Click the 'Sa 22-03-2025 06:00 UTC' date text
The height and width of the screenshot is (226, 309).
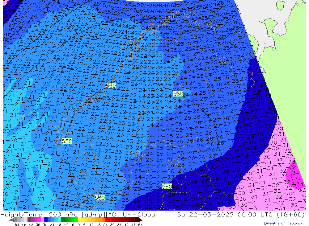pyautogui.click(x=226, y=214)
